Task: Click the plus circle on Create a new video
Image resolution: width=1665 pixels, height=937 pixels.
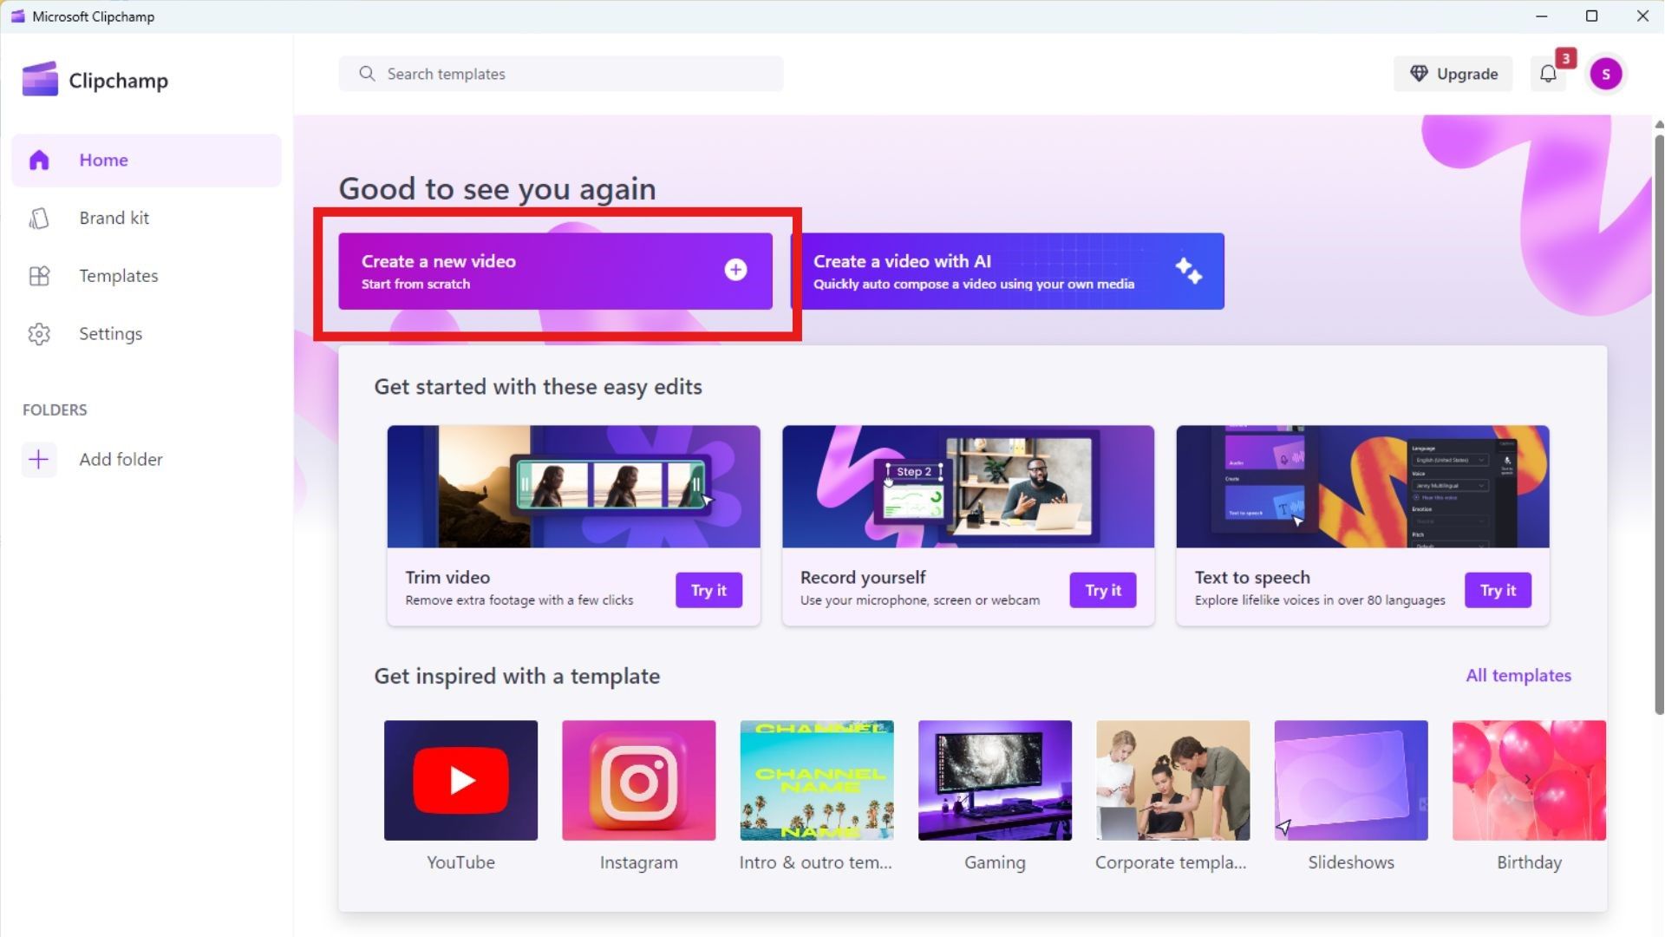Action: pos(735,270)
